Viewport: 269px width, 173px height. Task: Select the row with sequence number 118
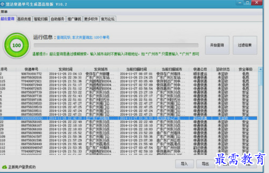tap(129, 85)
